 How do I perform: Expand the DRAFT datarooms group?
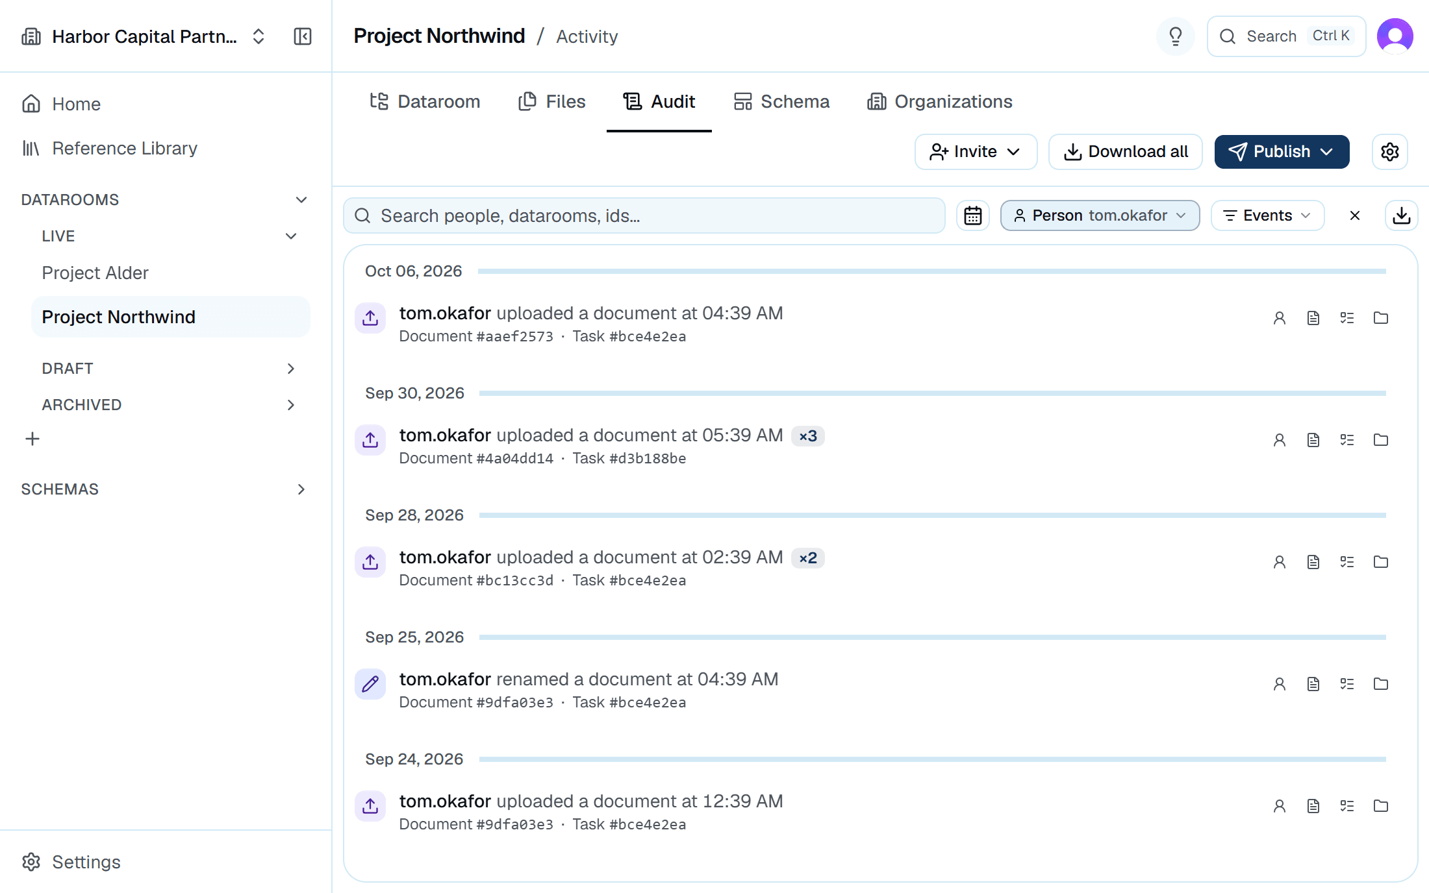pos(291,369)
